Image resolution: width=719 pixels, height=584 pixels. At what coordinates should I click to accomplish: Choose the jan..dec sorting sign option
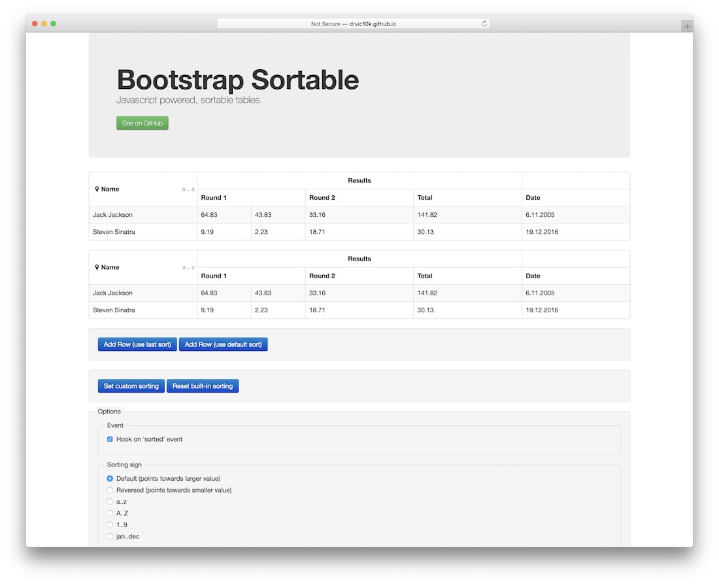(x=110, y=536)
